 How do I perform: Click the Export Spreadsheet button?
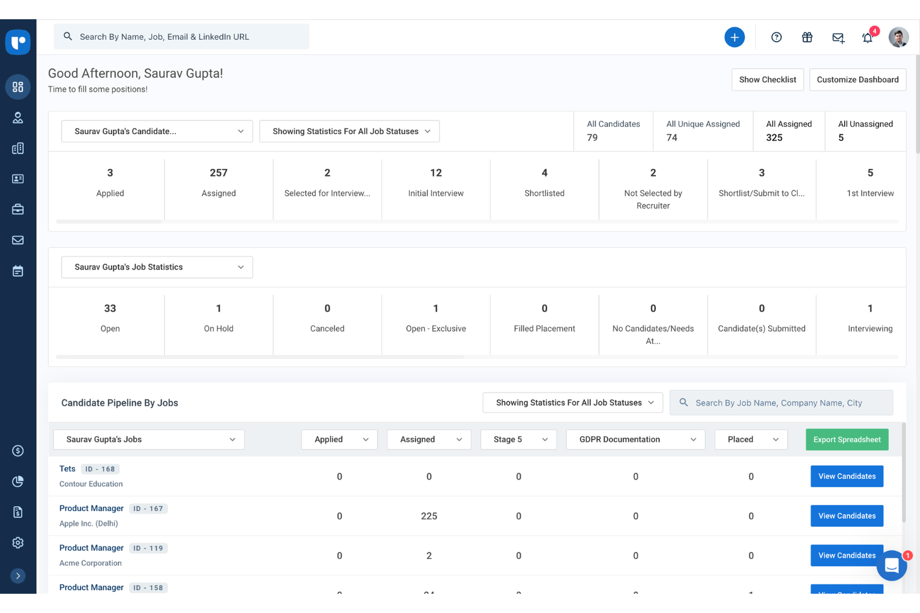click(847, 440)
